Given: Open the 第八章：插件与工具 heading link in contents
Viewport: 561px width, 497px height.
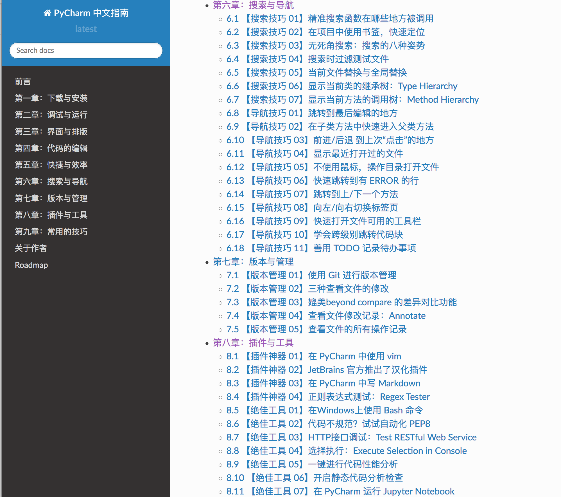Looking at the screenshot, I should tap(253, 343).
